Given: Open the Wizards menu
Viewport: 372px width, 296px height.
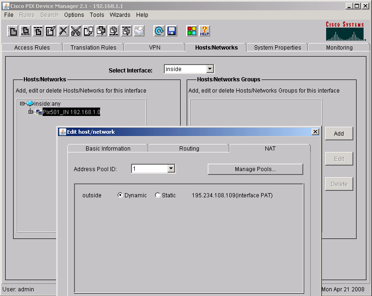Looking at the screenshot, I should (120, 14).
